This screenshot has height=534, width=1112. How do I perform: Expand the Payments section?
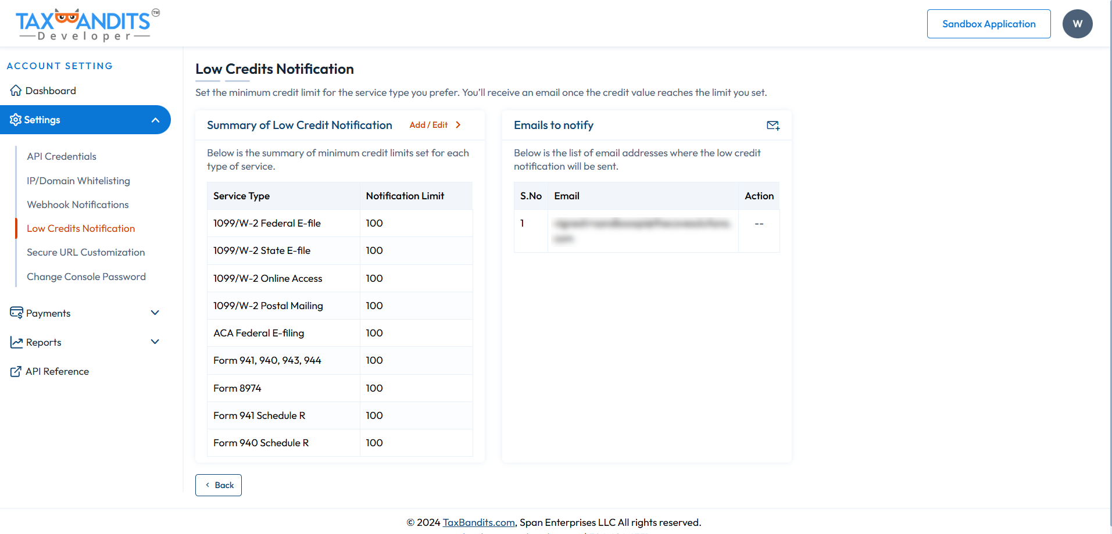[x=155, y=313]
